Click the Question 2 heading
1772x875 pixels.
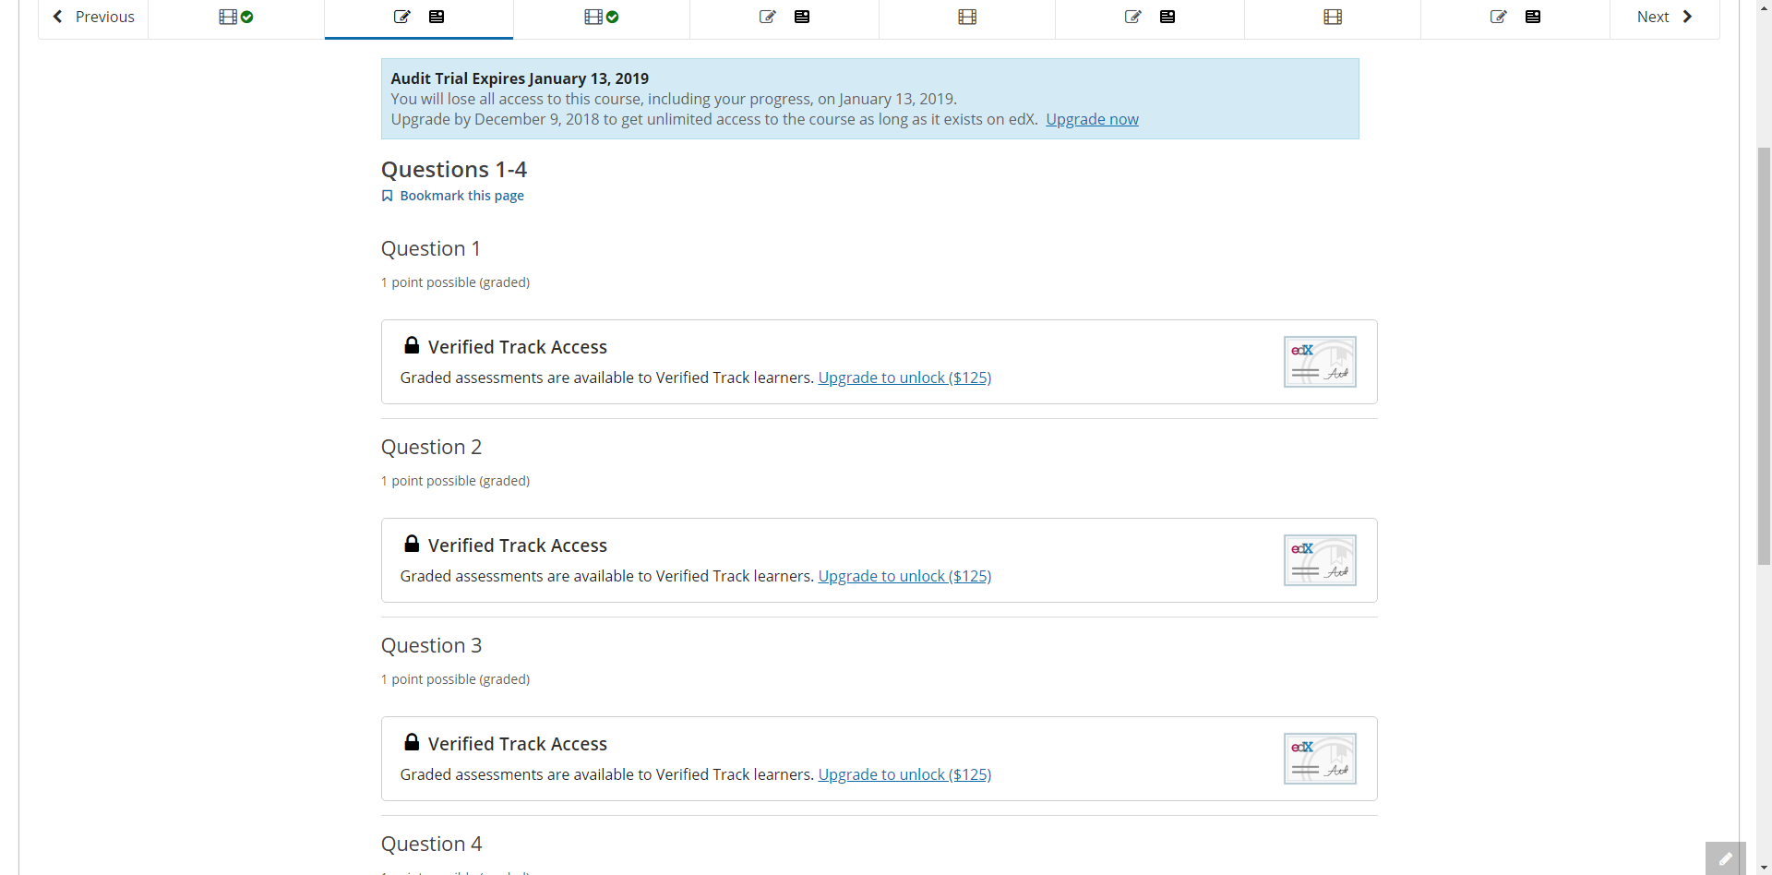pyautogui.click(x=431, y=447)
